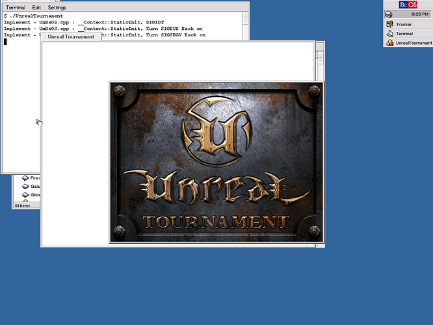Click the up arrow on the scrollbar behind Unreal Tournament
The height and width of the screenshot is (325, 433).
click(x=321, y=55)
